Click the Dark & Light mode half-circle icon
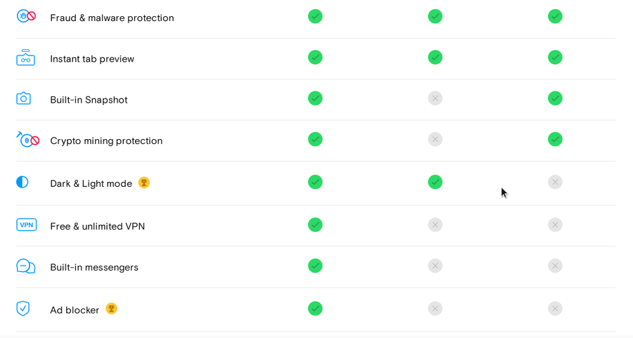 pyautogui.click(x=23, y=182)
